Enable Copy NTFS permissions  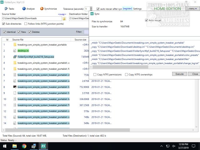(95, 74)
